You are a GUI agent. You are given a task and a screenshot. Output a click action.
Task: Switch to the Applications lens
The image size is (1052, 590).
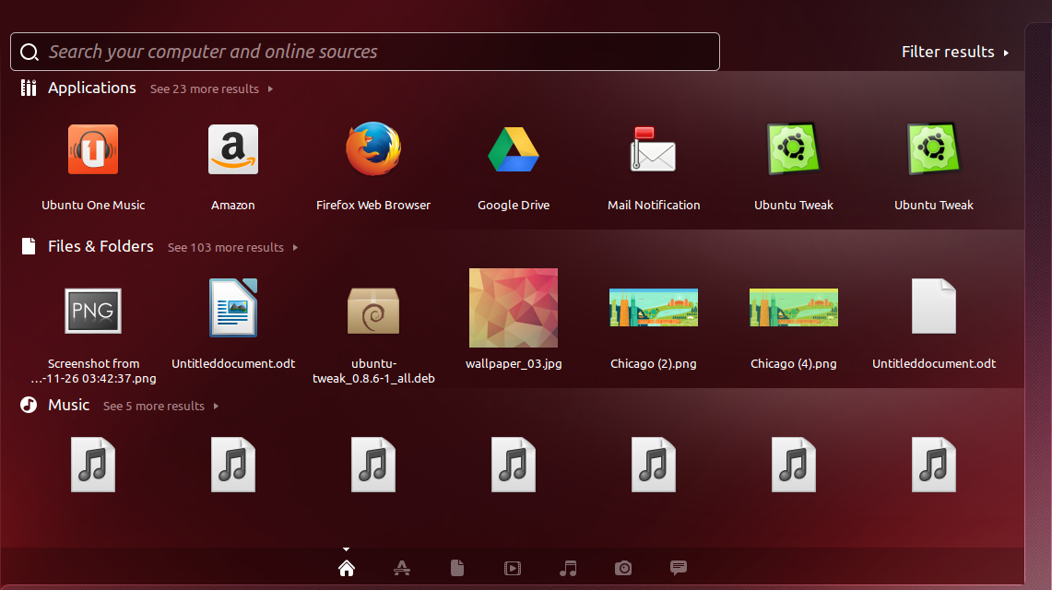tap(402, 568)
